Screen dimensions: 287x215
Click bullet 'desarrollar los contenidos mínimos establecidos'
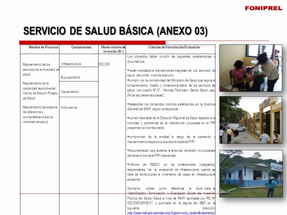pyautogui.click(x=171, y=107)
